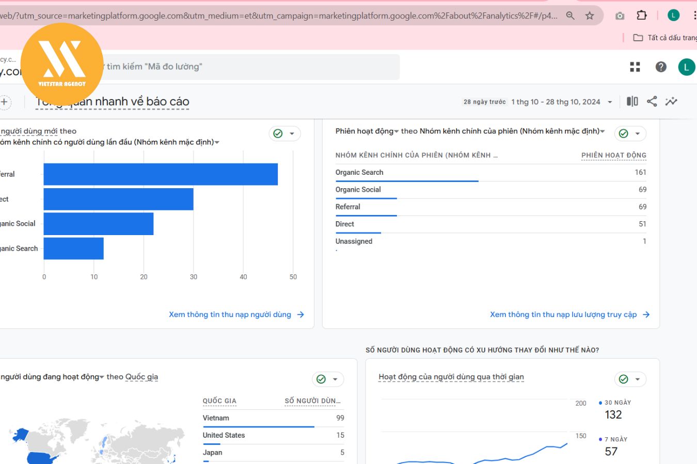The width and height of the screenshot is (697, 464).
Task: Open Xem thông tin thu nạp lưu lượng truy cập link
Action: (563, 314)
